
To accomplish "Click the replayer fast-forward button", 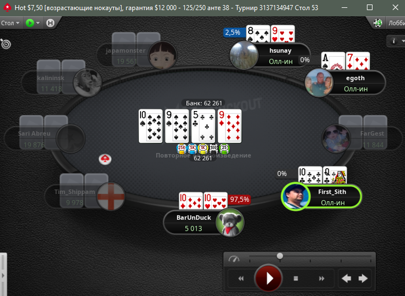I will 322,279.
